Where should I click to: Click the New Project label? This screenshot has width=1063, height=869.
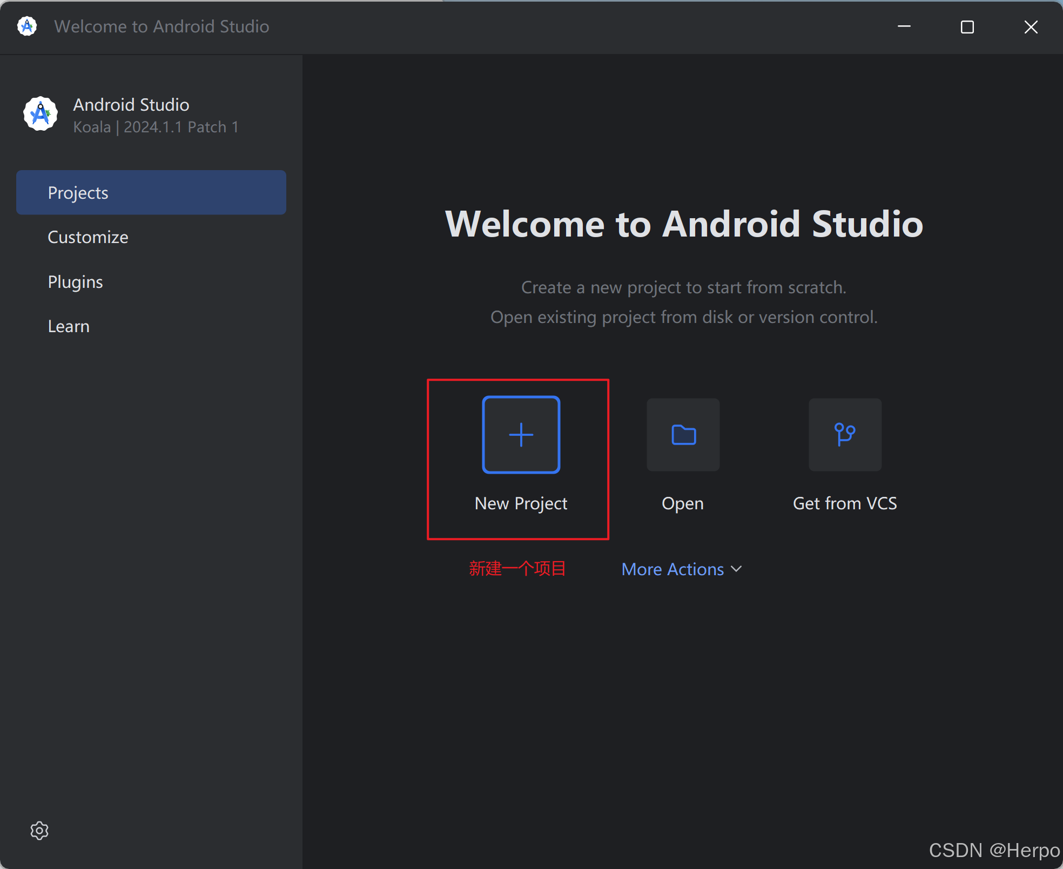pos(521,503)
